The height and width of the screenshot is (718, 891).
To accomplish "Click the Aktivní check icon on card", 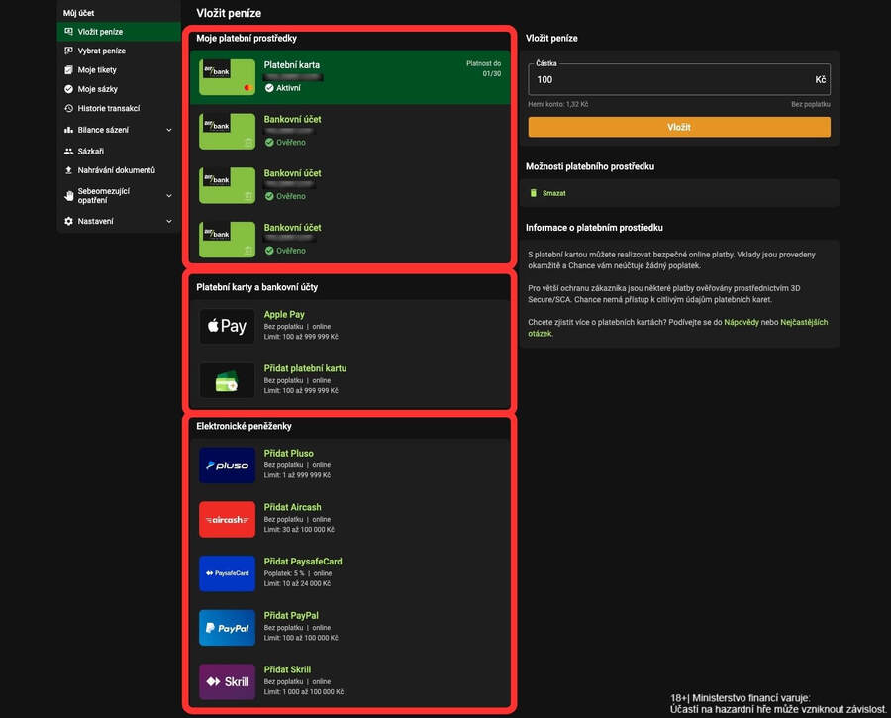I will tap(269, 88).
